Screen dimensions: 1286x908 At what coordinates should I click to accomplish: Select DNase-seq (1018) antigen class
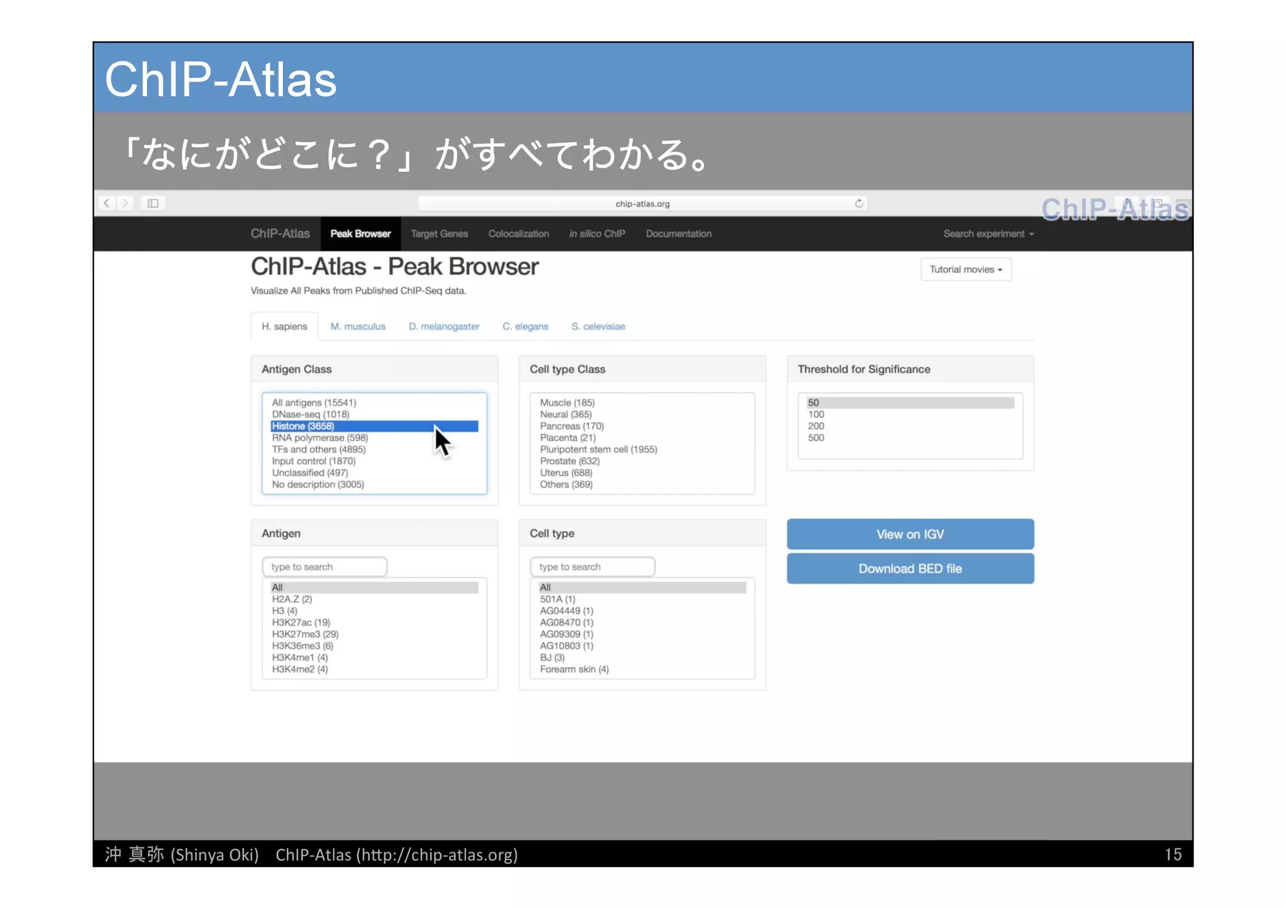pyautogui.click(x=374, y=414)
